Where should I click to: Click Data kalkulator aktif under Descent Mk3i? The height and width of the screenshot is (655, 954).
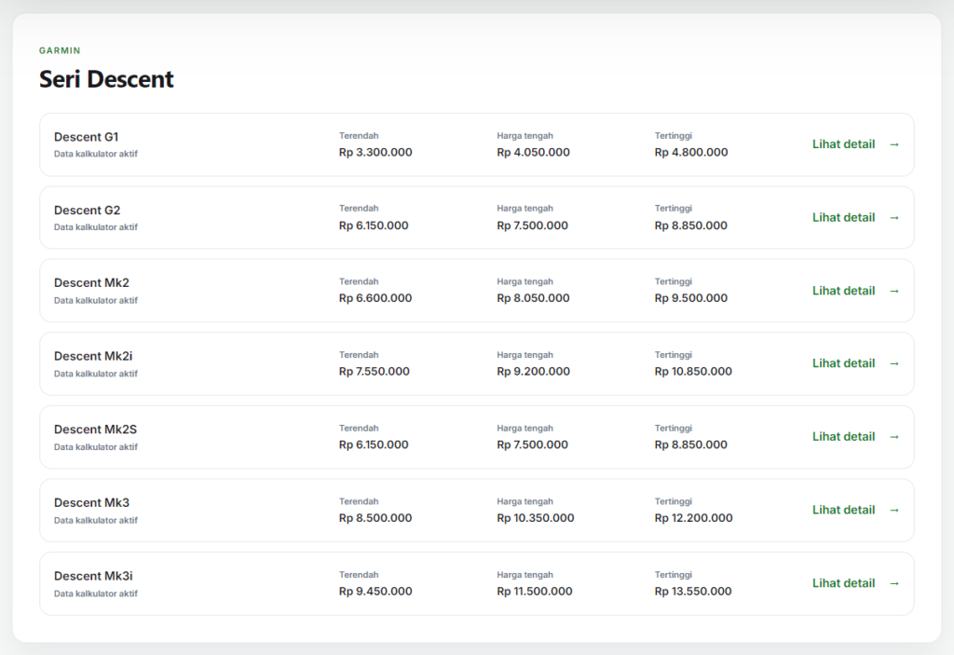click(x=96, y=594)
